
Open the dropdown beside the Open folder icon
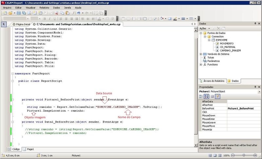click(x=14, y=13)
